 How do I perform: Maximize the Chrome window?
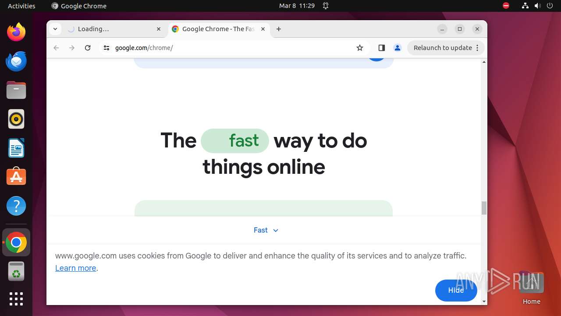pos(460,29)
